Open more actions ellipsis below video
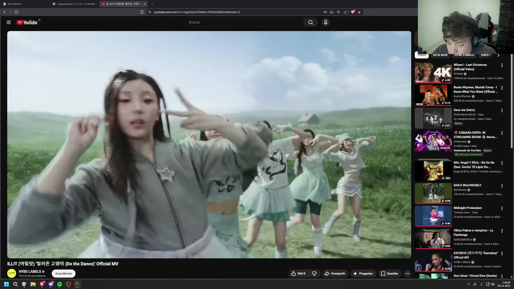 407,273
